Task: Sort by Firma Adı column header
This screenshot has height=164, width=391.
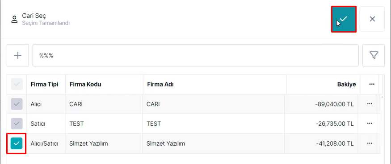Action: coord(160,84)
